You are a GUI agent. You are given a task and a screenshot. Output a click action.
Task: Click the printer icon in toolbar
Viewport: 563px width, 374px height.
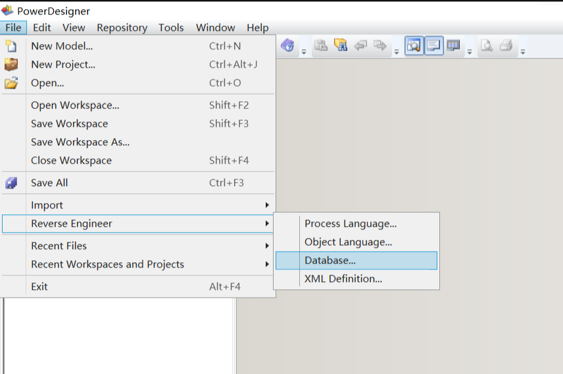pyautogui.click(x=506, y=46)
